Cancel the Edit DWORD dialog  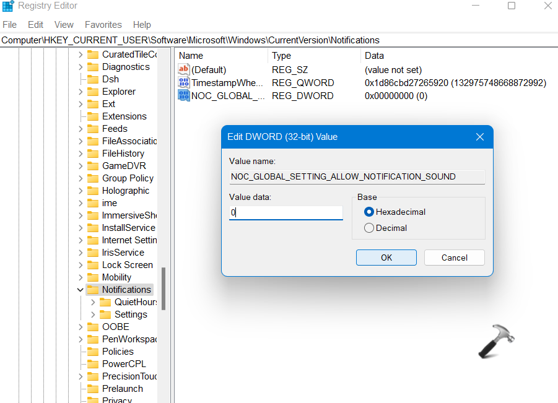(455, 258)
